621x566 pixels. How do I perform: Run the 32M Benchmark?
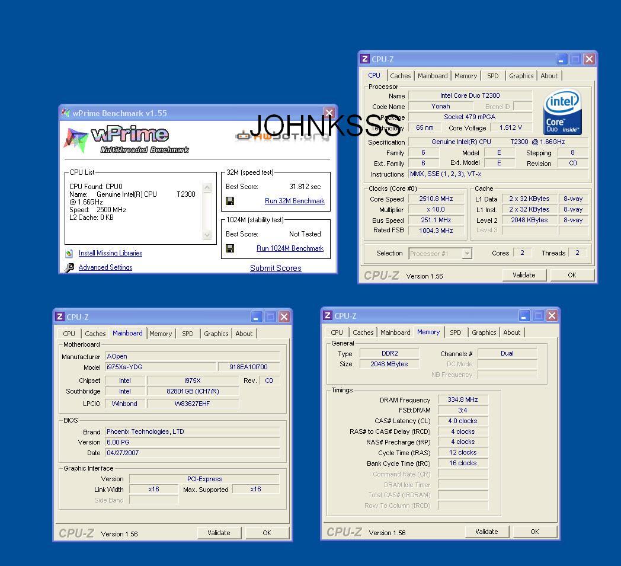[x=295, y=201]
